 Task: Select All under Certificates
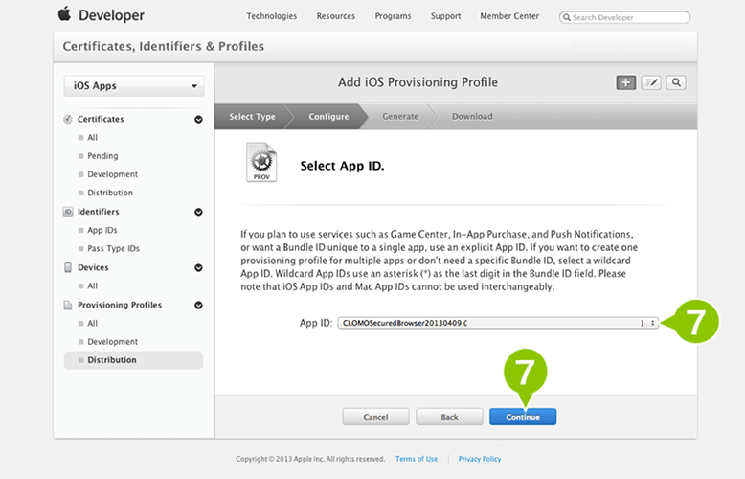pos(92,137)
